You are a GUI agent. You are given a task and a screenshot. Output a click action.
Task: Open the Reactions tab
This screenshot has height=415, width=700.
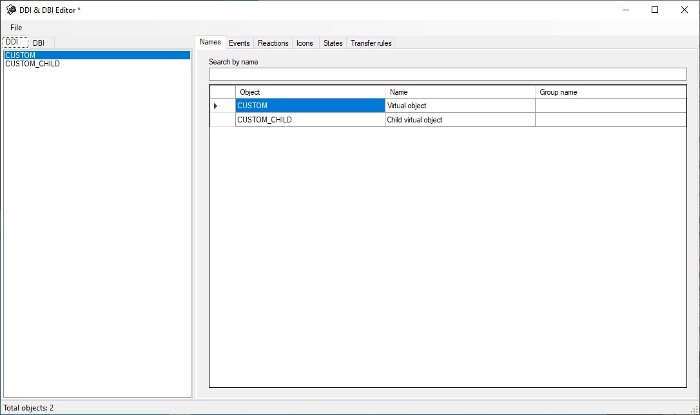click(x=273, y=43)
